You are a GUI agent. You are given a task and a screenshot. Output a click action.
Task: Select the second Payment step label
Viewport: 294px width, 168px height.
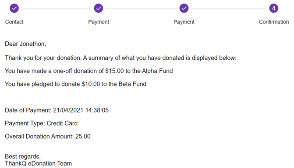coord(184,22)
